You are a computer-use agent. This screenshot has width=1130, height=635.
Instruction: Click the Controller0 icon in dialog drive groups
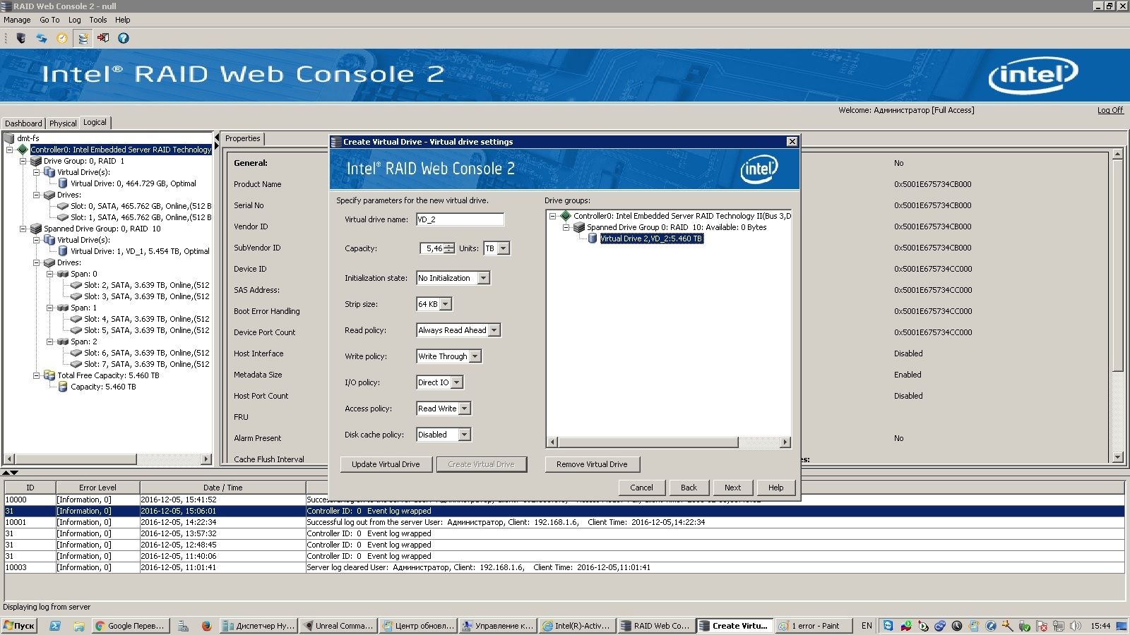pyautogui.click(x=566, y=216)
